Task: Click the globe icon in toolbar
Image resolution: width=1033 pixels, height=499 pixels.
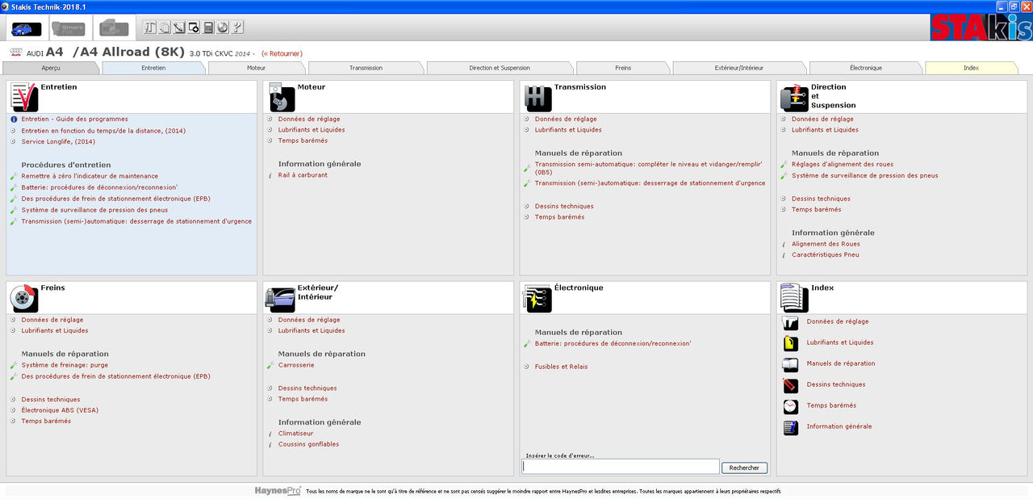Action: click(223, 27)
